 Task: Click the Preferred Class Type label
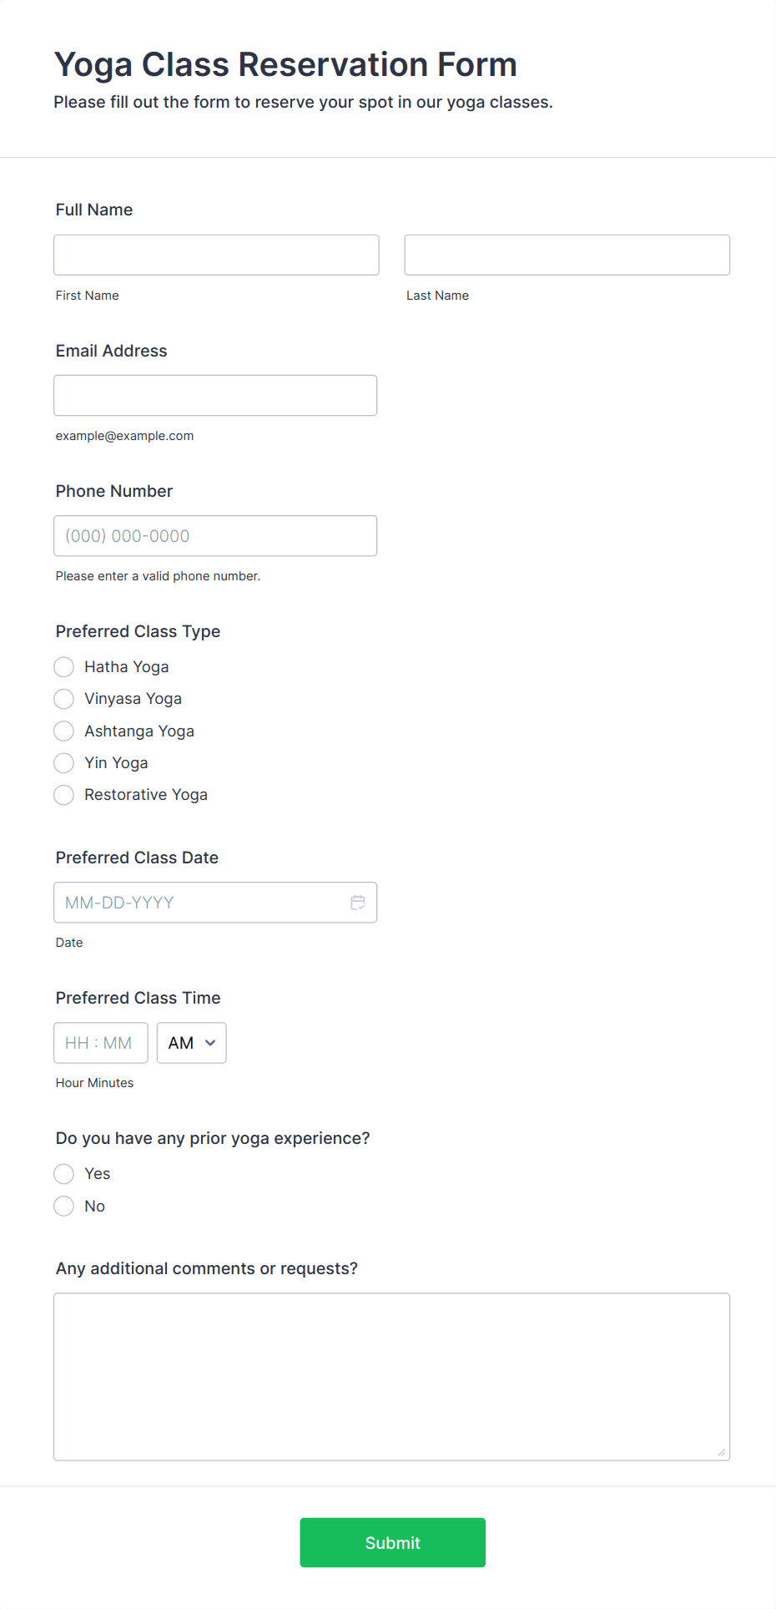[138, 631]
